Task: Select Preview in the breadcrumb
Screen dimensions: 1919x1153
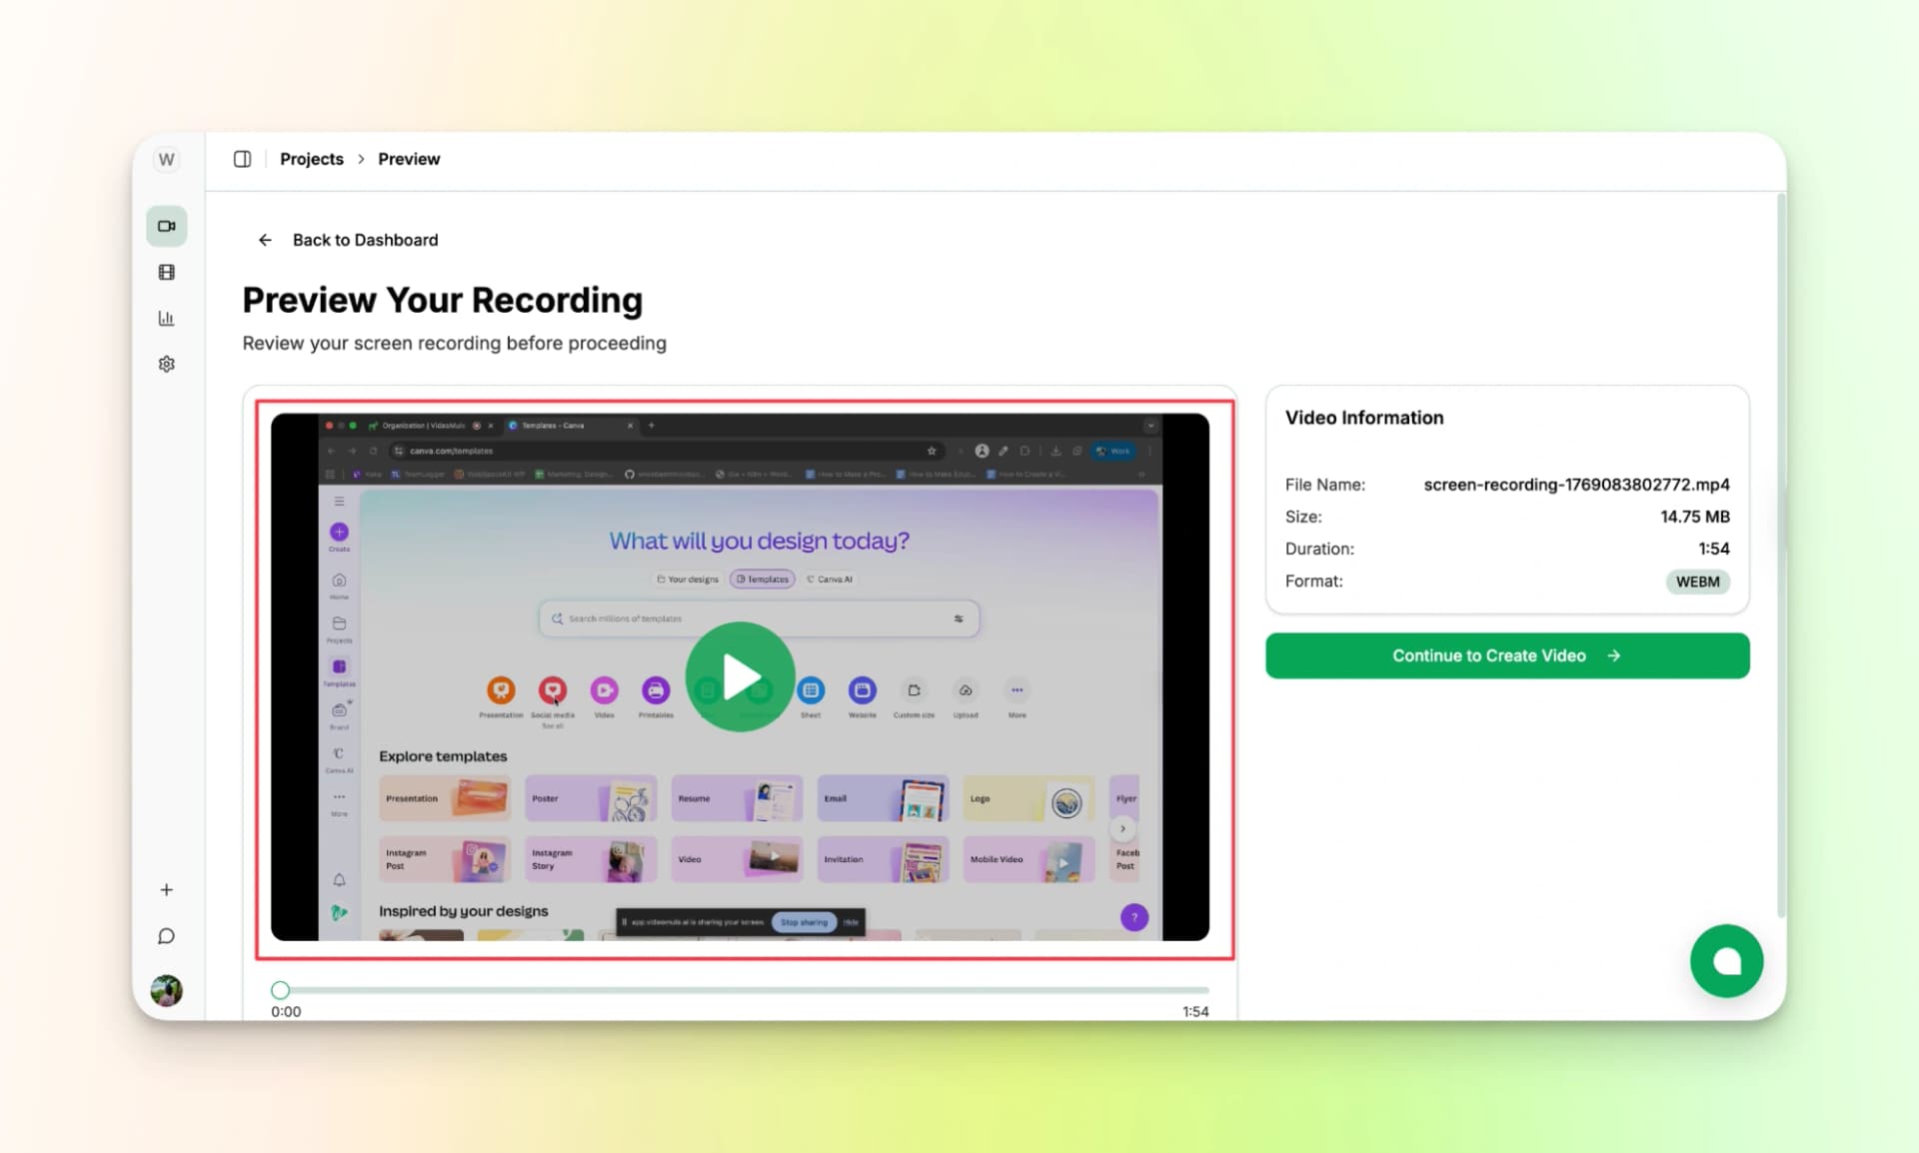Action: (408, 158)
